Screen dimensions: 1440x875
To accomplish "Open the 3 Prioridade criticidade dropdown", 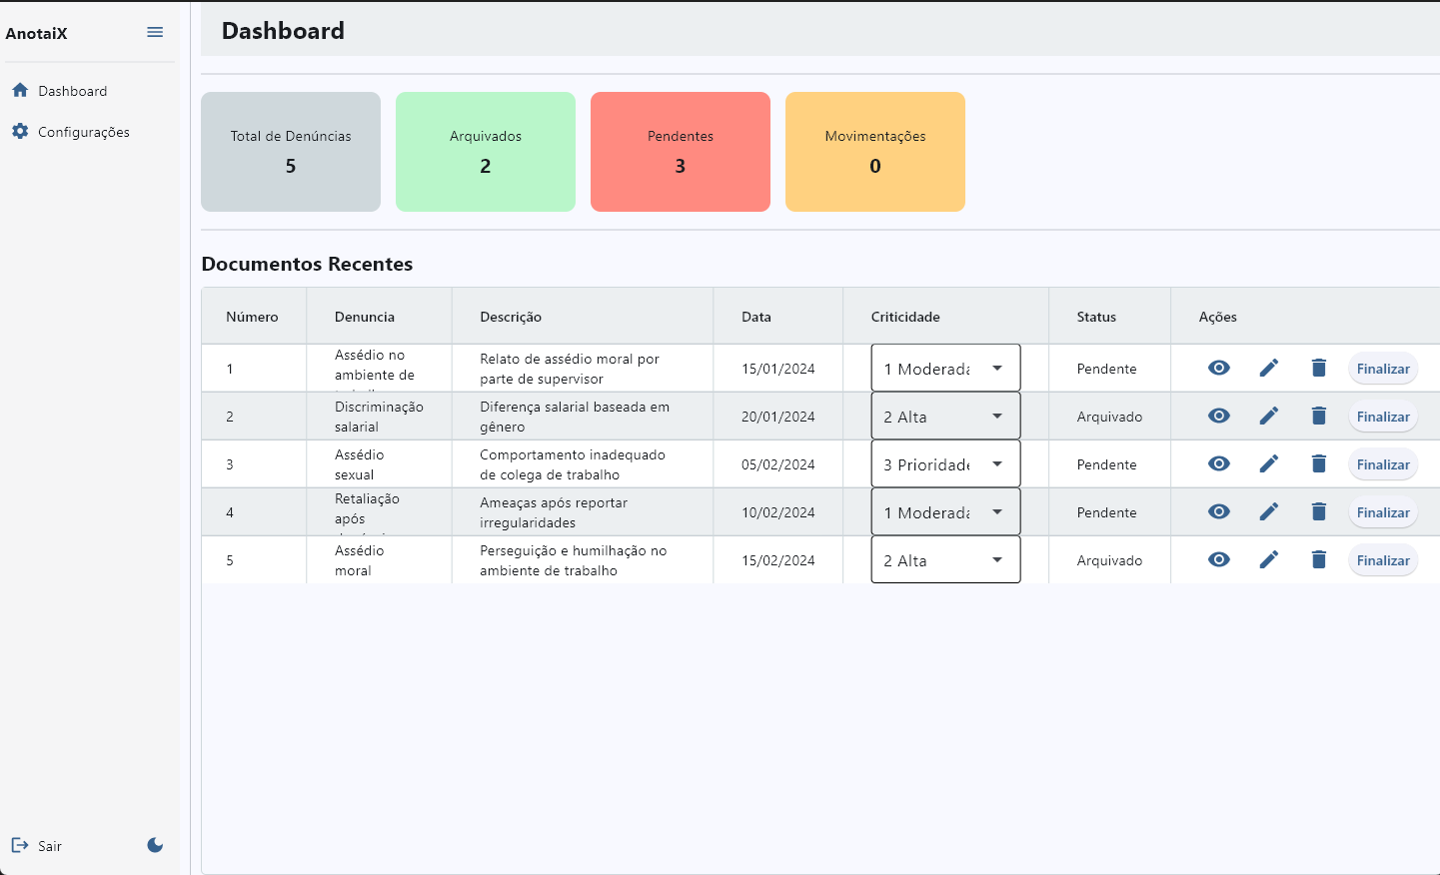I will coord(945,463).
